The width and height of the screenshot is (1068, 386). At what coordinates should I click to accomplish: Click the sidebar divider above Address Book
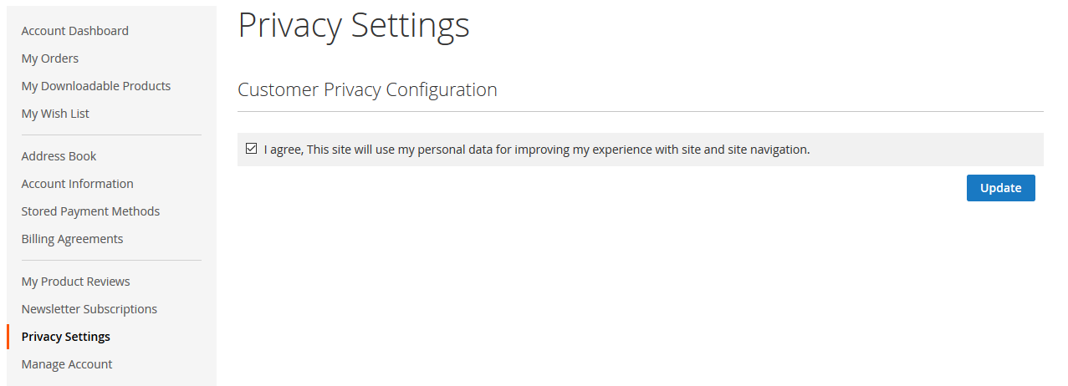click(x=111, y=135)
